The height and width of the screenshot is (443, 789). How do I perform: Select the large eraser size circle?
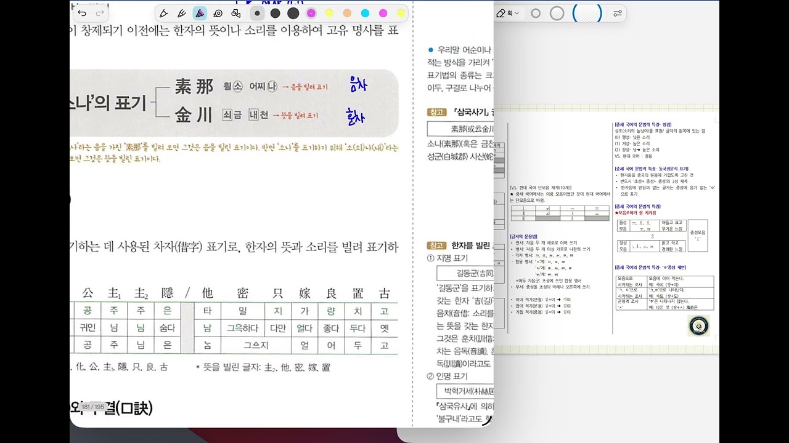[x=587, y=13]
